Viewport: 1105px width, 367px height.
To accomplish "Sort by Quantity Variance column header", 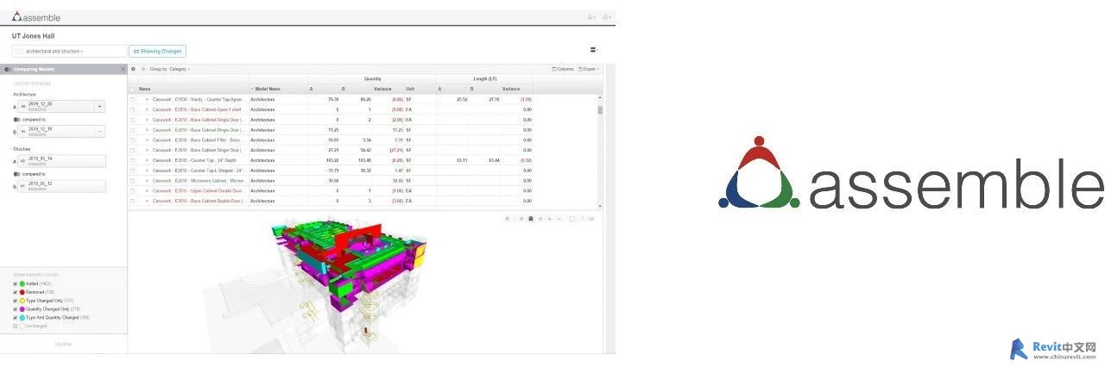I will coord(382,89).
